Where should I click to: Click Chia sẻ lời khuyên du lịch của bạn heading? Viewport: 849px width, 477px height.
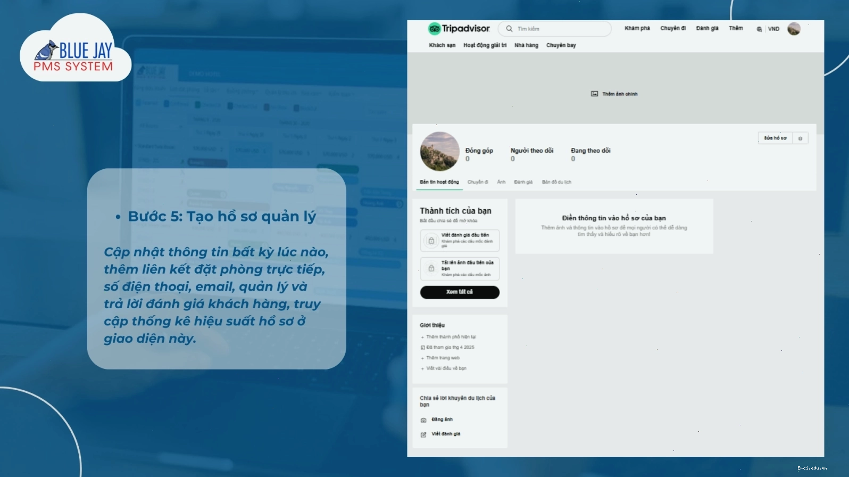click(457, 401)
